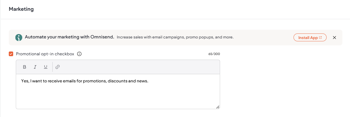Click "Automate your marketing with Omnisend" headline
The width and height of the screenshot is (350, 117).
(69, 37)
